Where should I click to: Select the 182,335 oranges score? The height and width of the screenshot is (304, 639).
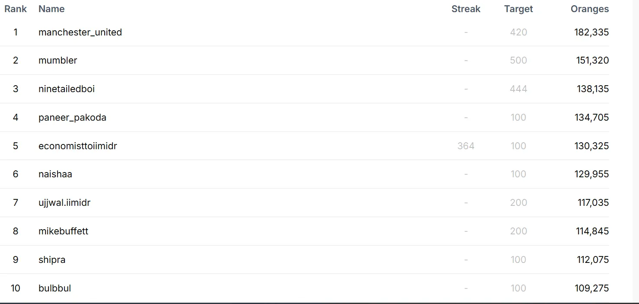tap(591, 32)
